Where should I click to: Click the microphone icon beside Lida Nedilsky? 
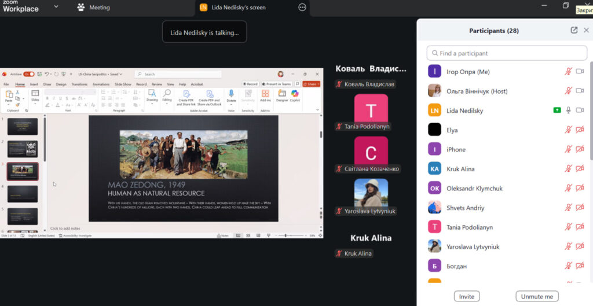(569, 110)
